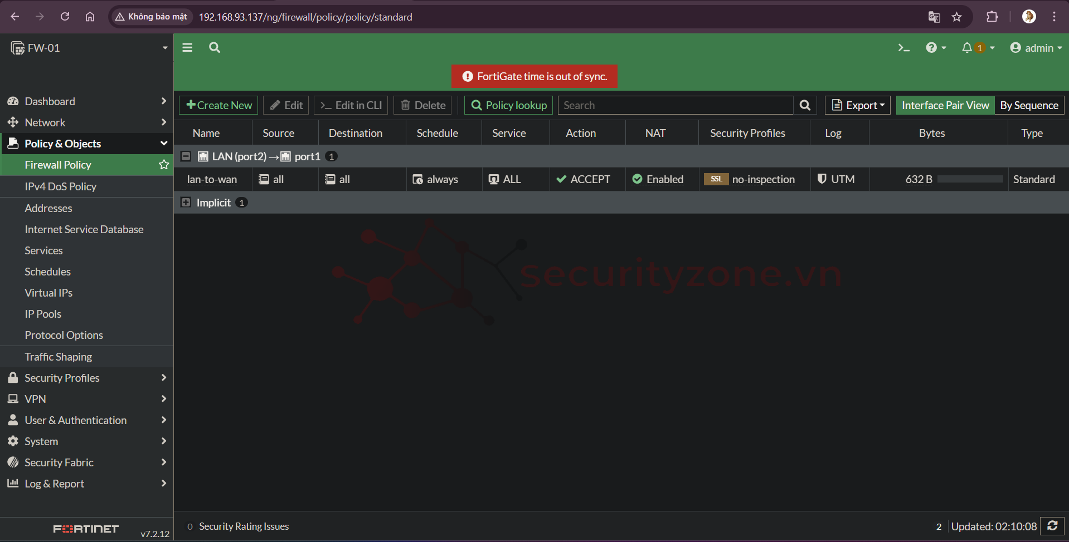Screen dimensions: 1069x542
Task: Open the IPv4 DoS Policy menu item
Action: coord(61,186)
